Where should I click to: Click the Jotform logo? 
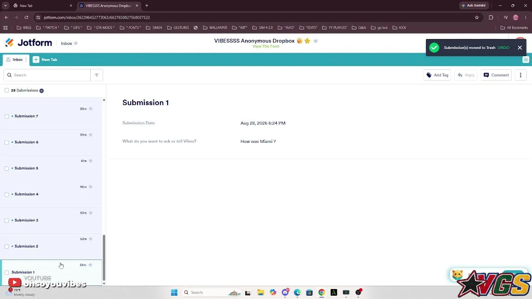click(29, 43)
